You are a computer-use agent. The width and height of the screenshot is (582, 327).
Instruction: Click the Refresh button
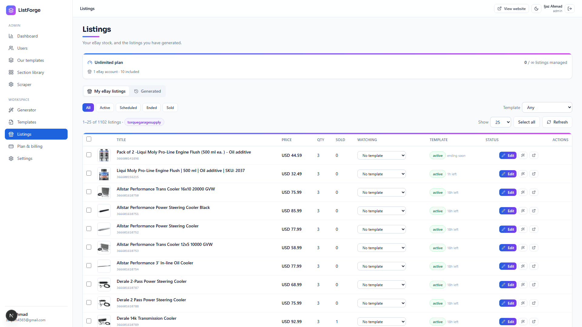pos(557,122)
